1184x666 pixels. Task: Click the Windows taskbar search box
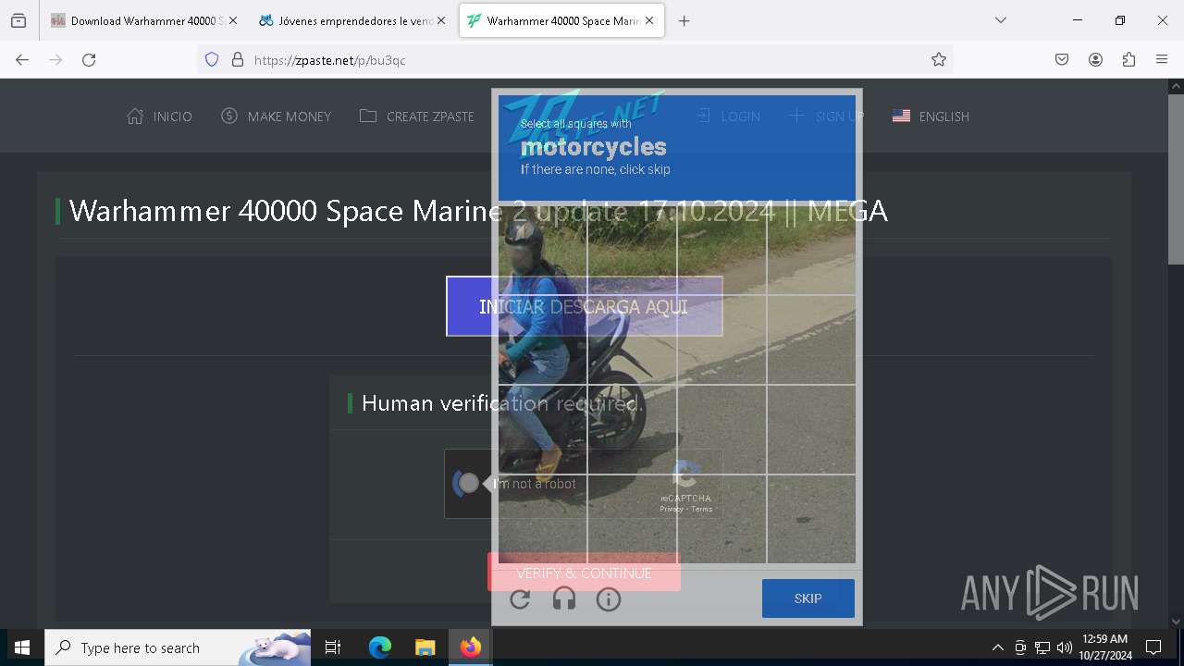coord(178,647)
